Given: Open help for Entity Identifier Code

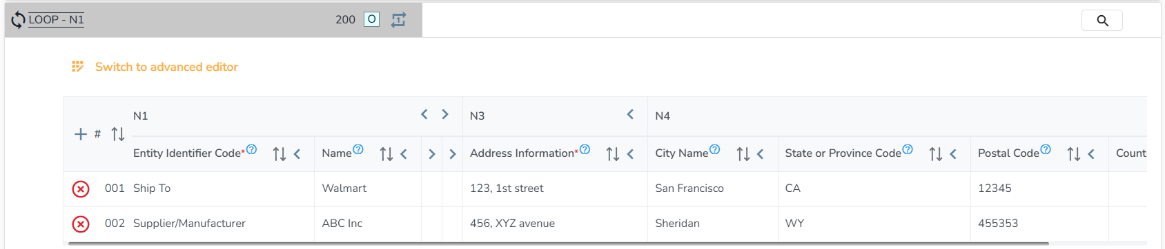Looking at the screenshot, I should click(x=252, y=149).
